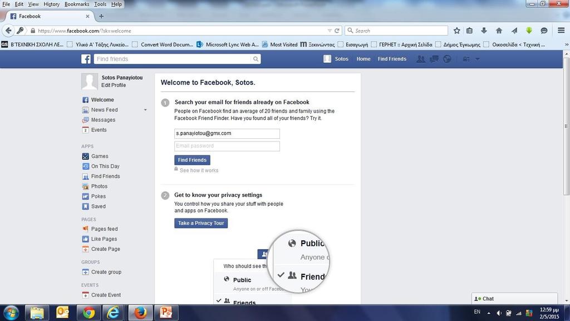Screen dimensions: 570x321
Task: Click the paper plane share toolbar icon
Action: 514,31
